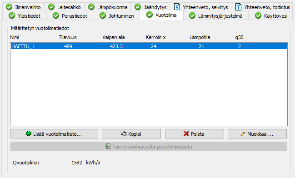Select the HAETTU_1 row in the list
Viewport: 295px width, 178px height.
coord(149,46)
